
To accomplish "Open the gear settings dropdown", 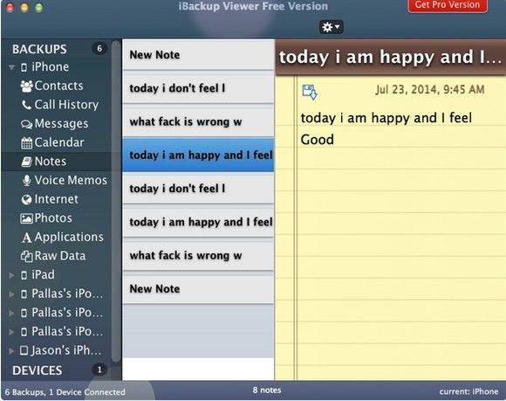I will click(x=332, y=27).
